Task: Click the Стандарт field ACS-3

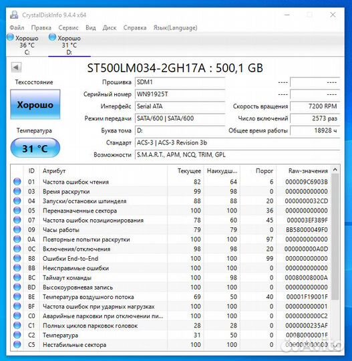Action: coord(237,143)
